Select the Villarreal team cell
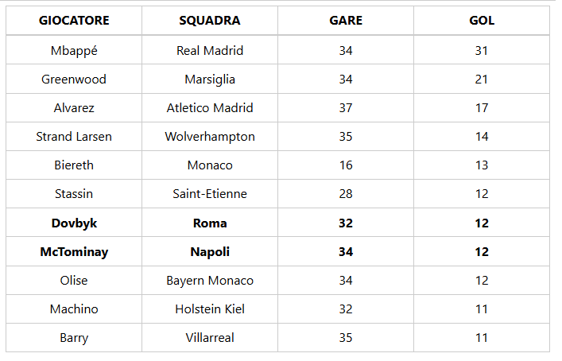The height and width of the screenshot is (361, 562). (x=210, y=338)
